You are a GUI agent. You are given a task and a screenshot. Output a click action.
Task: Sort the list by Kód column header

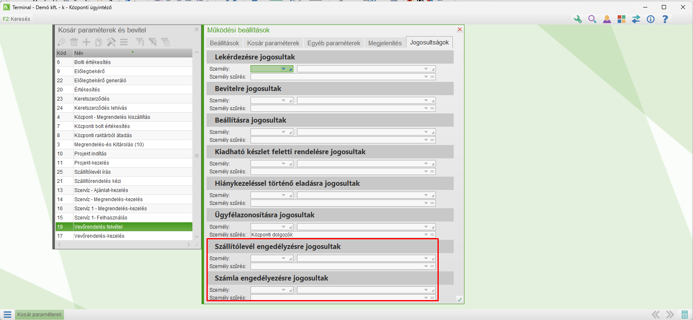pos(64,53)
